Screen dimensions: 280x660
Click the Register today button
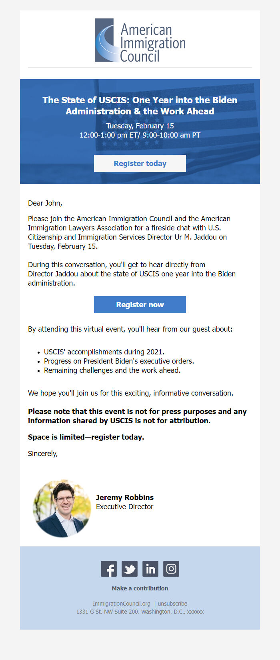(x=140, y=163)
